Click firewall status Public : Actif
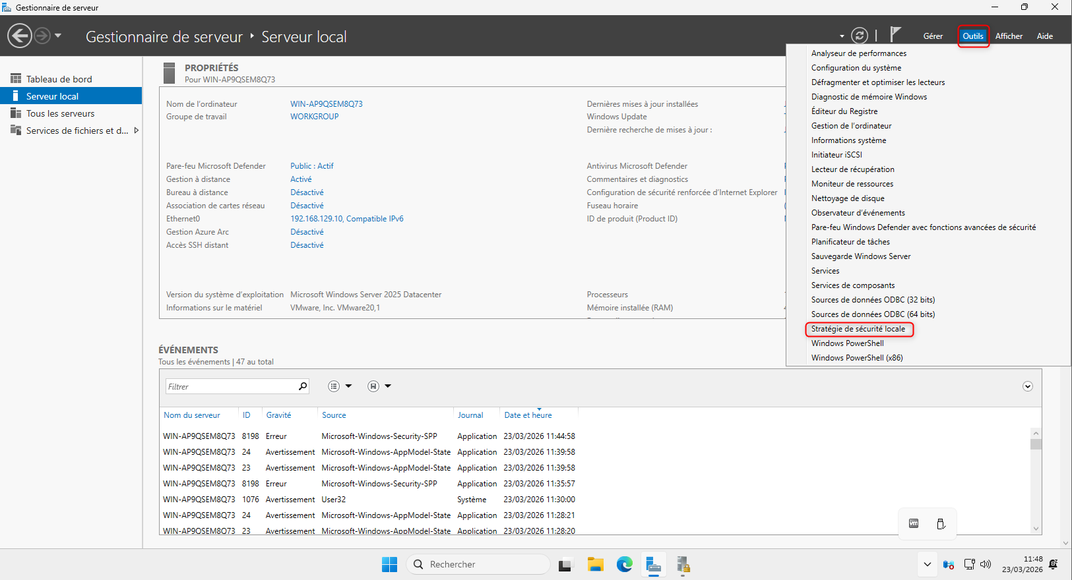Screen dimensions: 1072x580 tap(312, 166)
